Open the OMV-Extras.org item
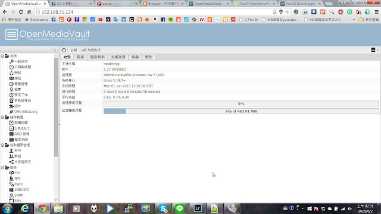 coord(23,112)
